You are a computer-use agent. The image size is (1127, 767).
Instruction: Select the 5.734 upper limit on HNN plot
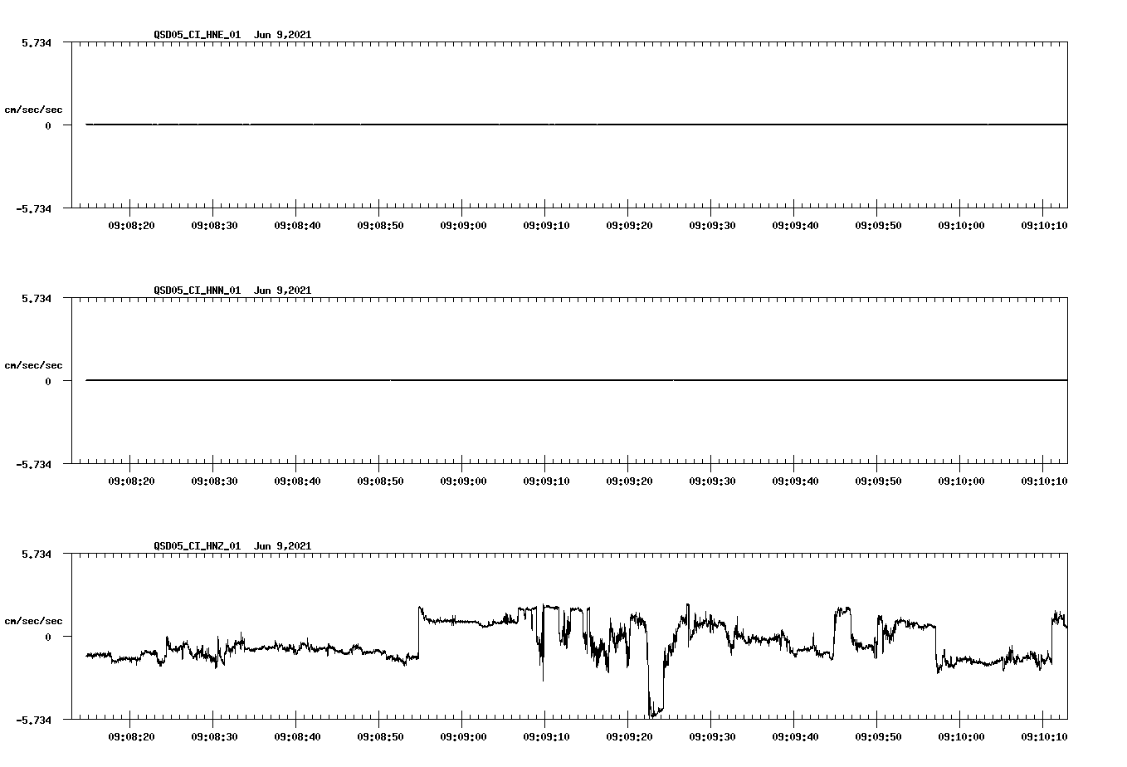[36, 298]
